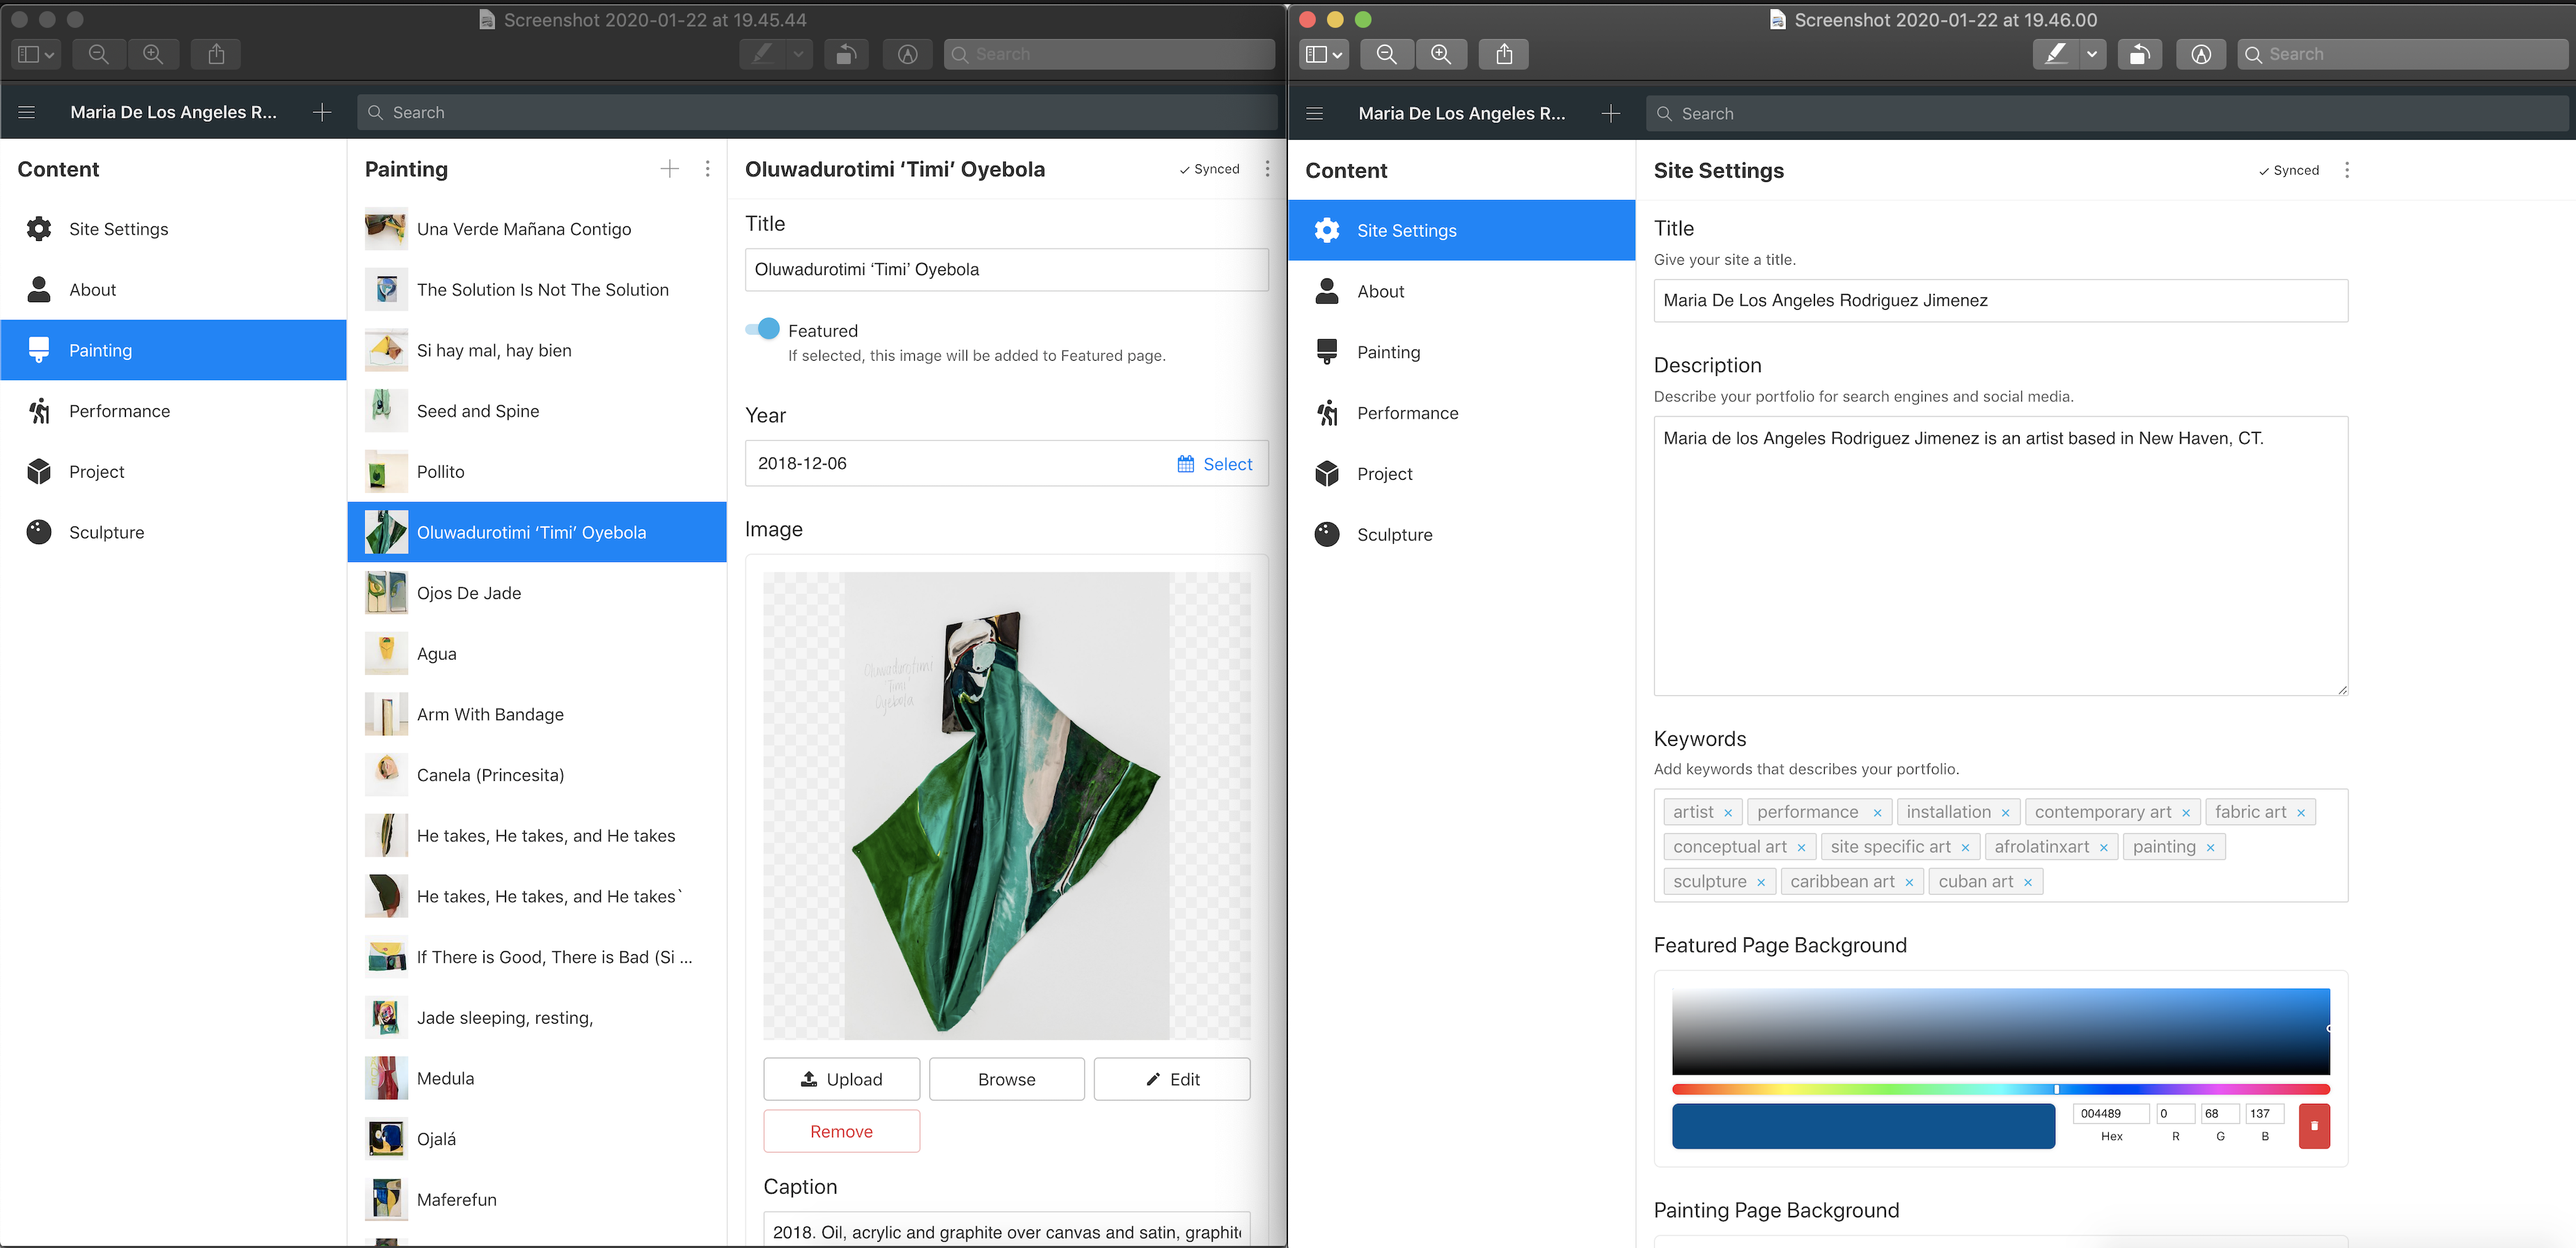Screen dimensions: 2576x1248
Task: Open Project in left Content list
Action: tap(174, 472)
